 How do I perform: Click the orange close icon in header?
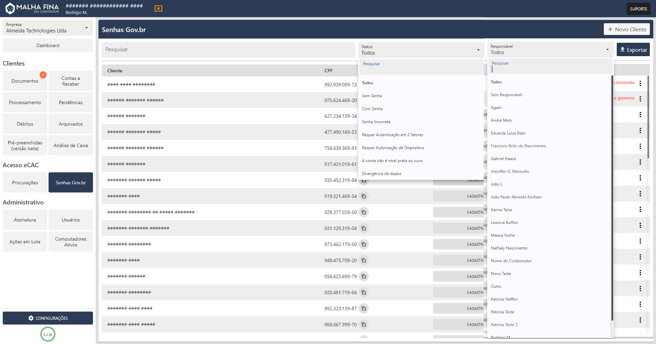click(158, 9)
